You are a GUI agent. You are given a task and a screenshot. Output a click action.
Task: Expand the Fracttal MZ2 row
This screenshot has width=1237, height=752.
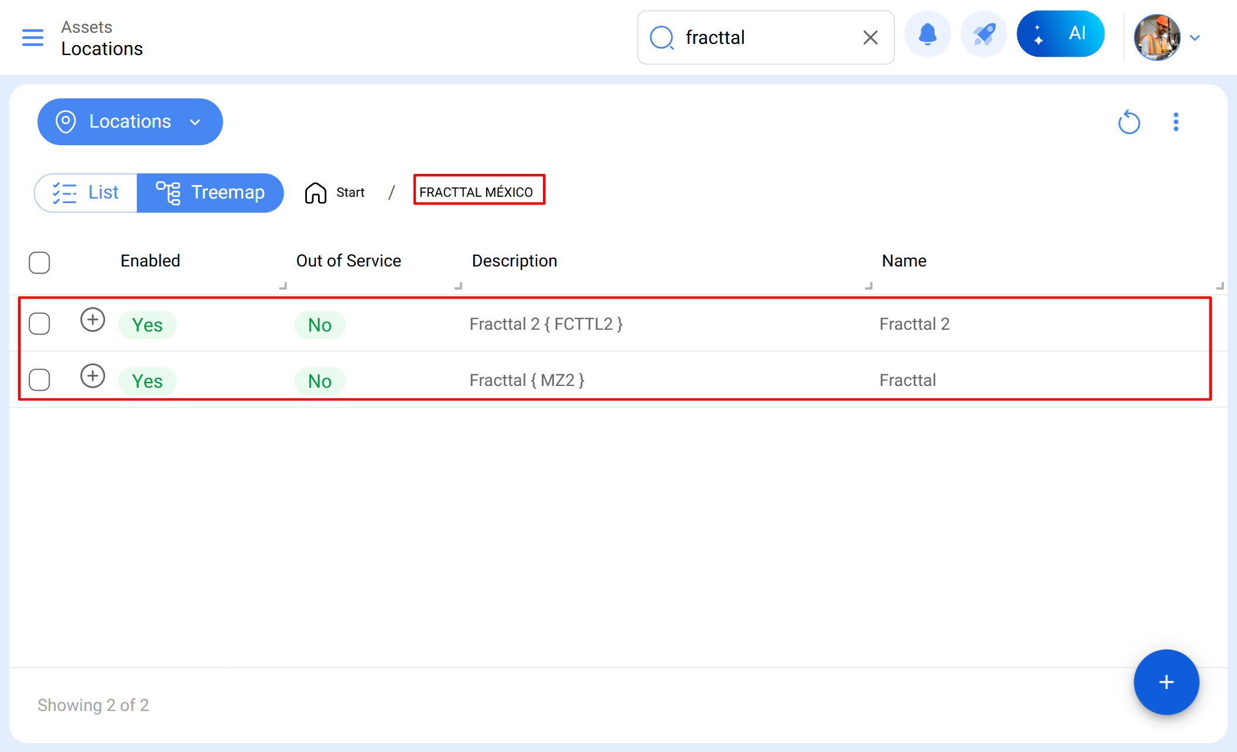93,376
